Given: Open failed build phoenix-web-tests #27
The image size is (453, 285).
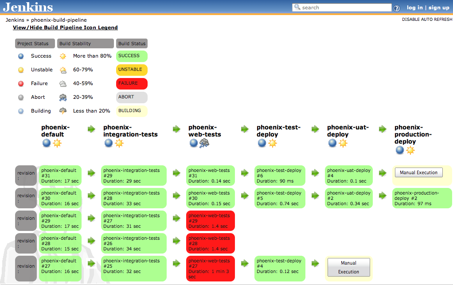Looking at the screenshot, I should [x=210, y=269].
